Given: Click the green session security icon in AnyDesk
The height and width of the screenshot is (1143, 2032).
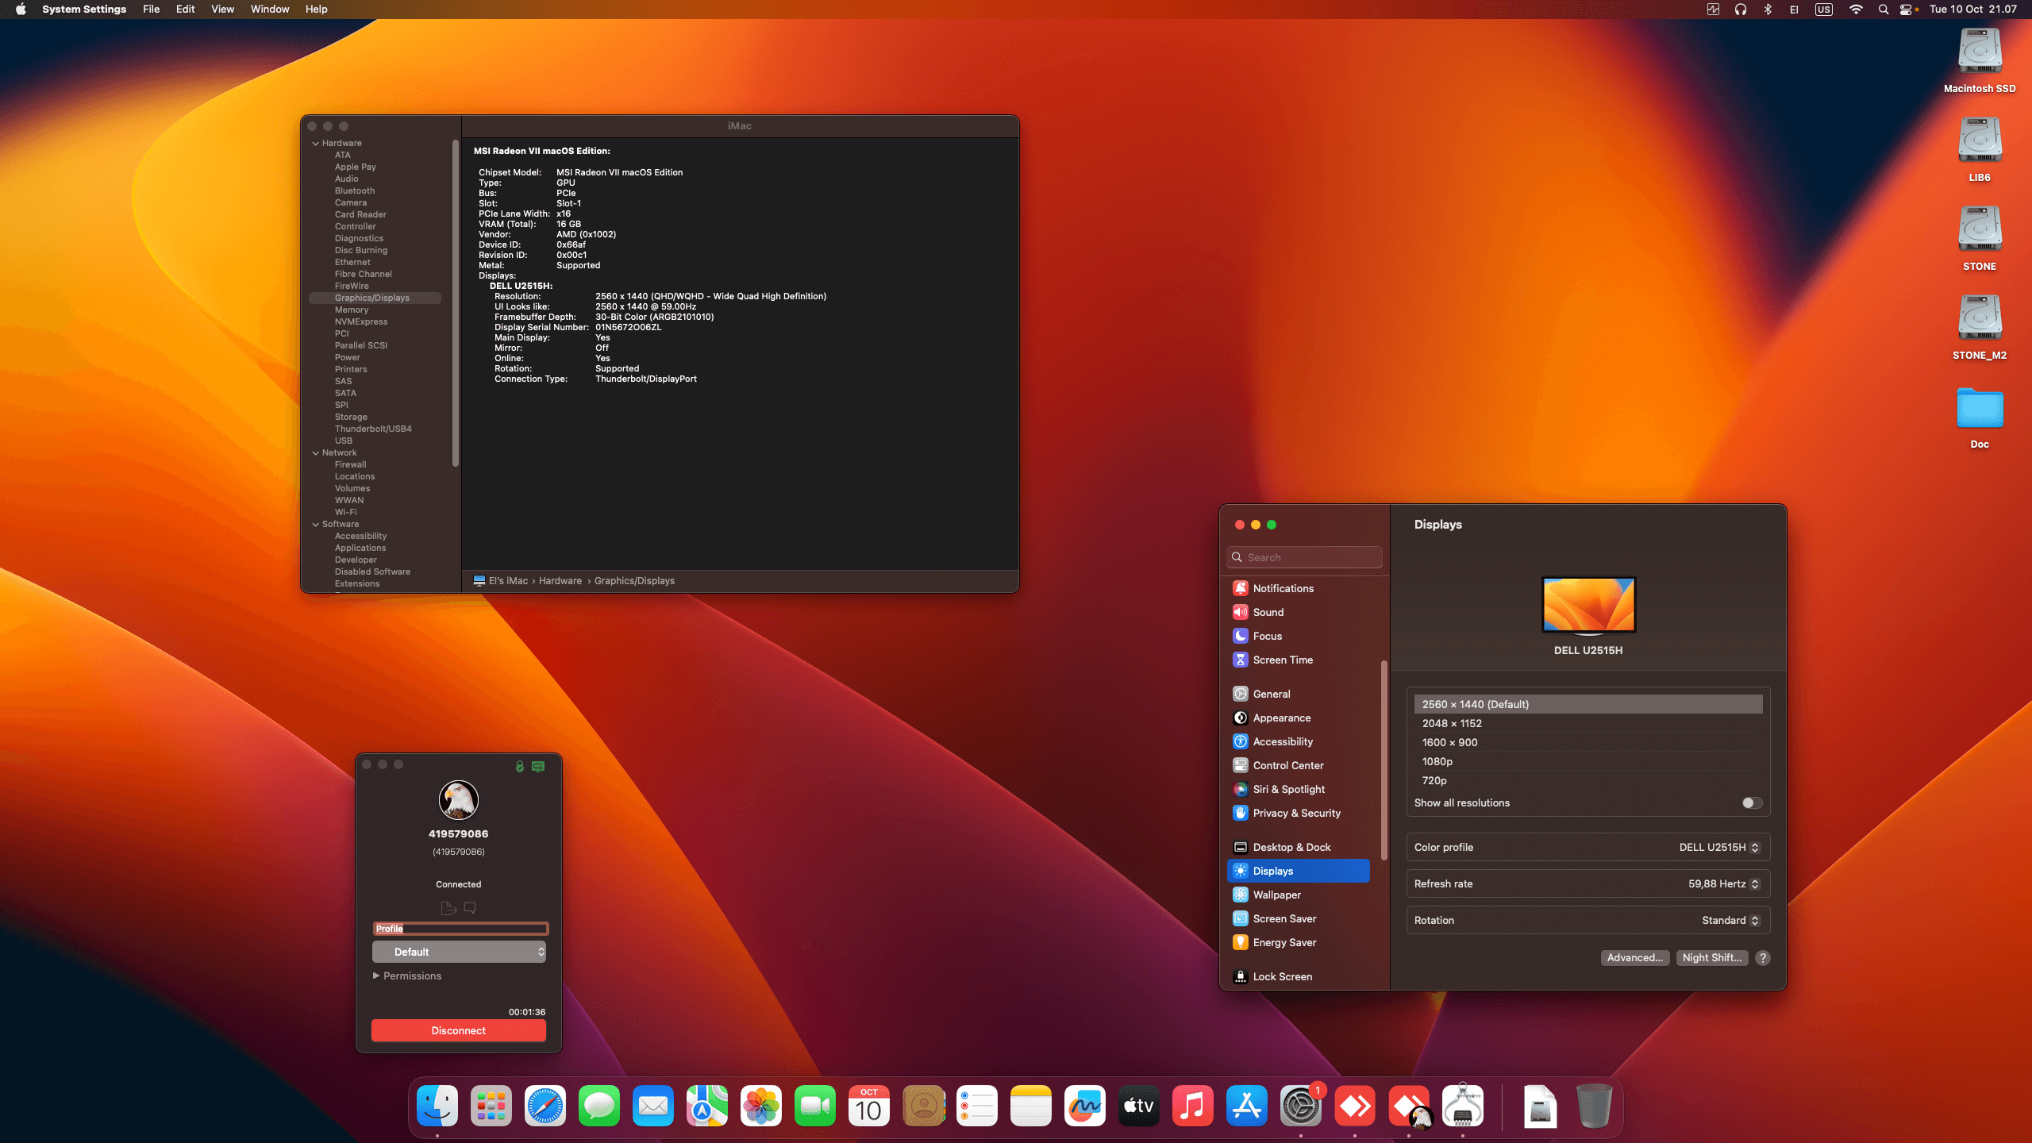Looking at the screenshot, I should click(519, 766).
